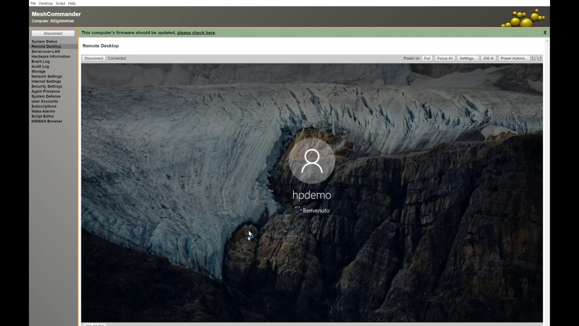579x326 pixels.
Task: Click the 'Connected' status text
Action: coord(117,58)
